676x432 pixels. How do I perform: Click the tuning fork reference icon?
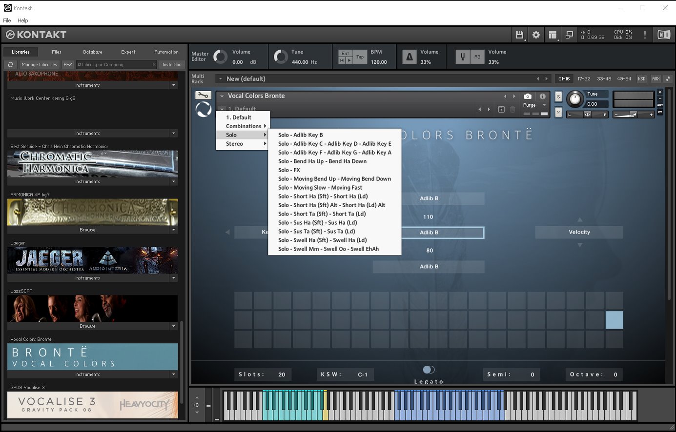(x=462, y=57)
